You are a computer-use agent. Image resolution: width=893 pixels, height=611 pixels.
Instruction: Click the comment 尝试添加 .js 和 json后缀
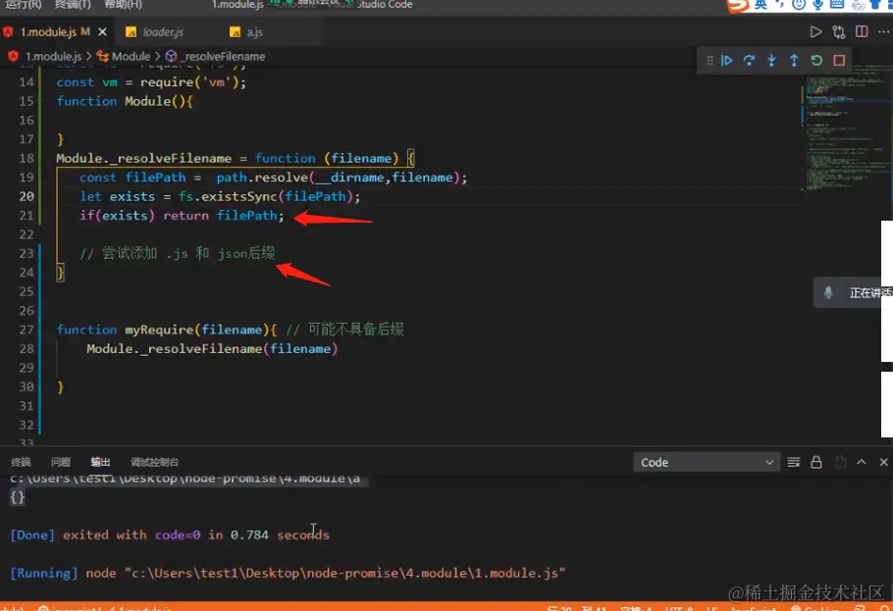[x=177, y=253]
